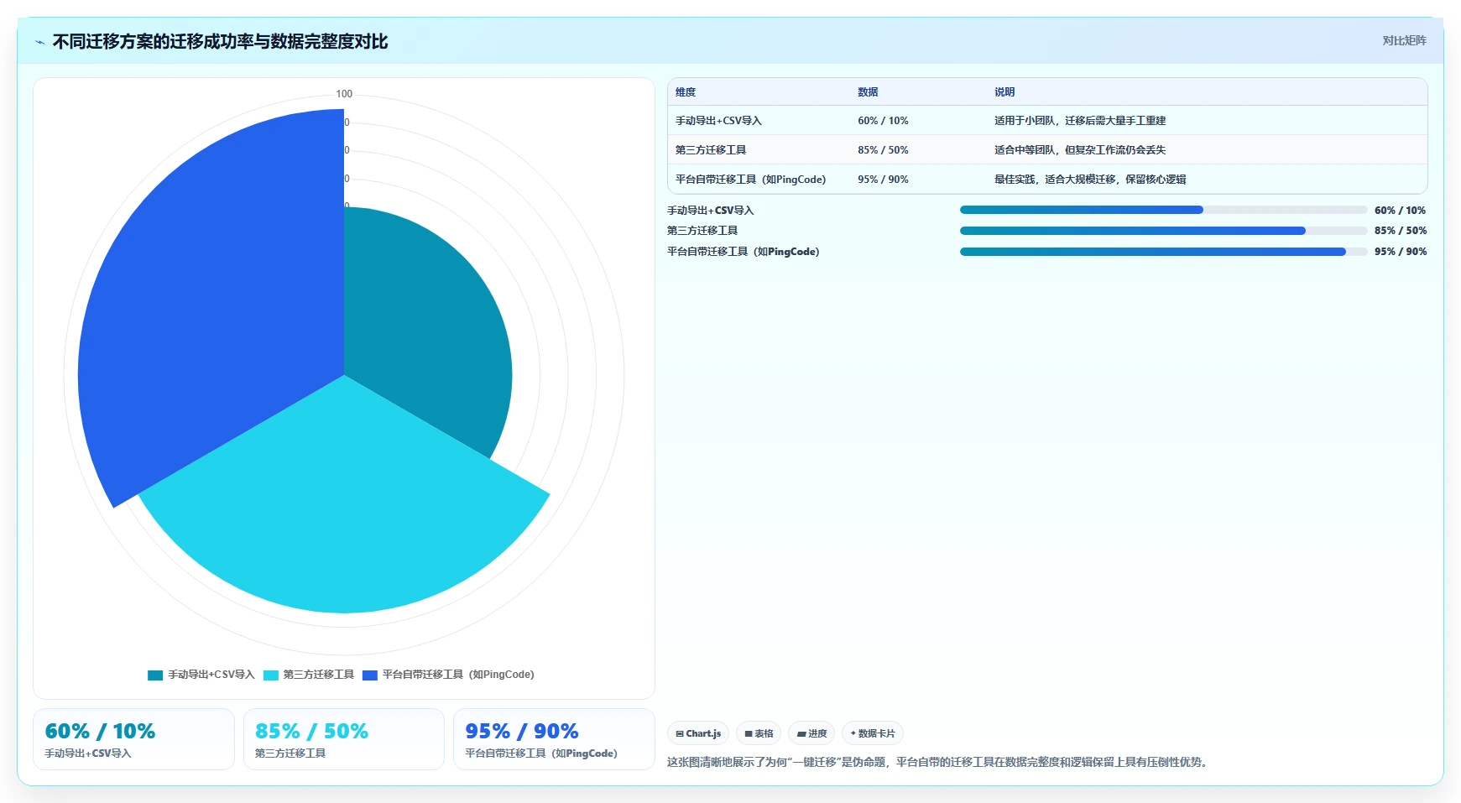Click the 平台自带迁移工具 (如PingCode) table cell
The image size is (1461, 803).
pyautogui.click(x=750, y=180)
